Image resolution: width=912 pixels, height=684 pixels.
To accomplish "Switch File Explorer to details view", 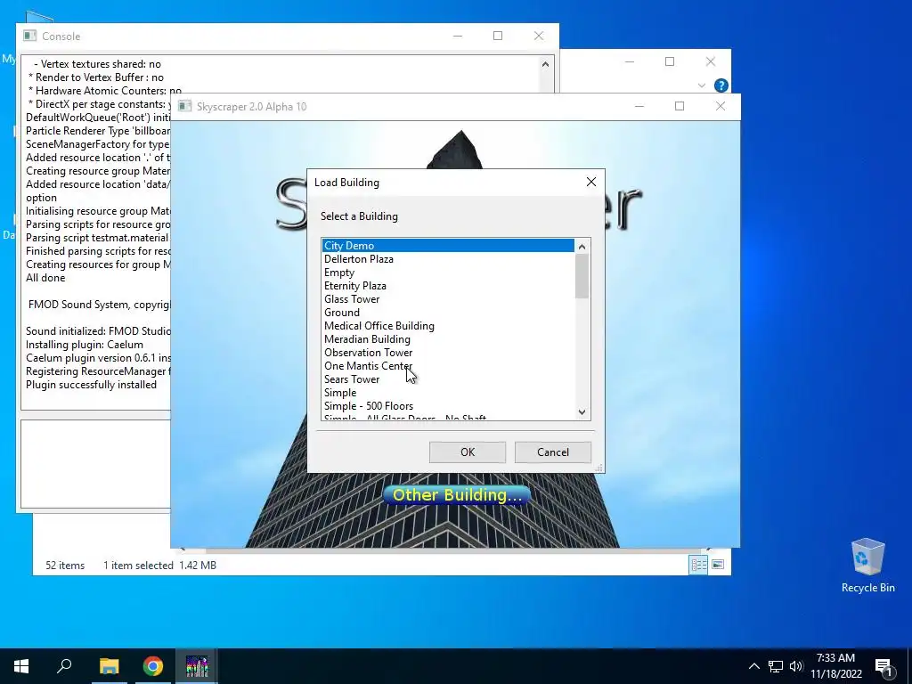I will coord(698,565).
